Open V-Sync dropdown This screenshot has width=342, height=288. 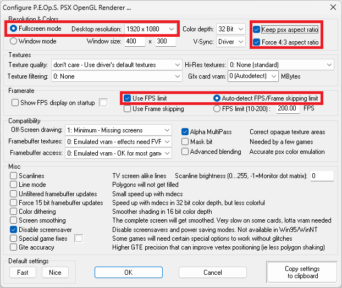coord(231,41)
